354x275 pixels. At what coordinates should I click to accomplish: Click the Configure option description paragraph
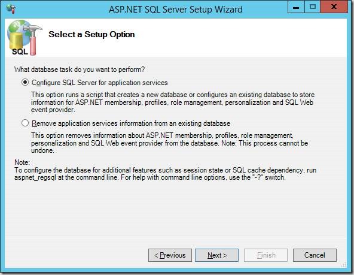coord(173,102)
